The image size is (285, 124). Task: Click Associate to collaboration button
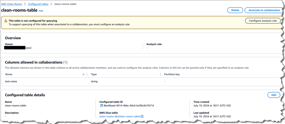(x=264, y=10)
